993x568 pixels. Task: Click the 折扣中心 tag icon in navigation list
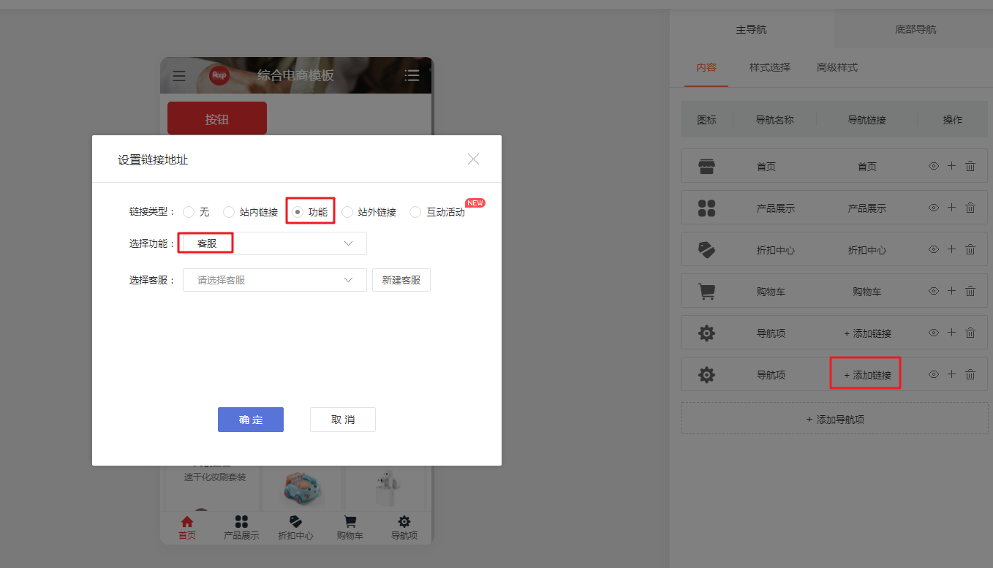point(706,250)
